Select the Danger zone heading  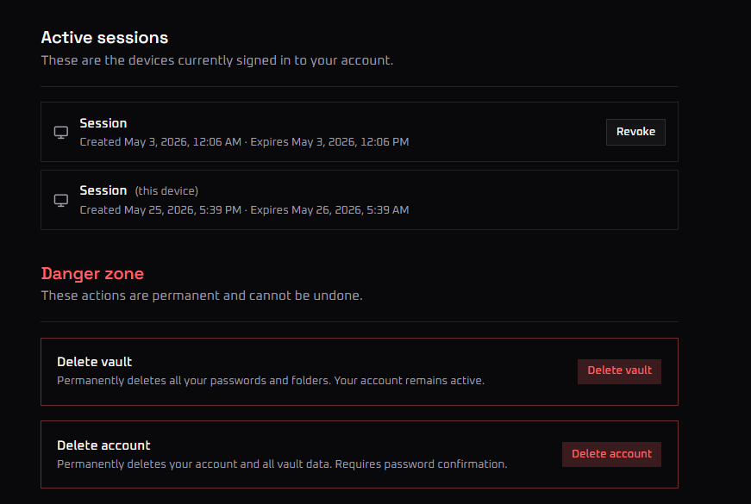click(x=92, y=274)
